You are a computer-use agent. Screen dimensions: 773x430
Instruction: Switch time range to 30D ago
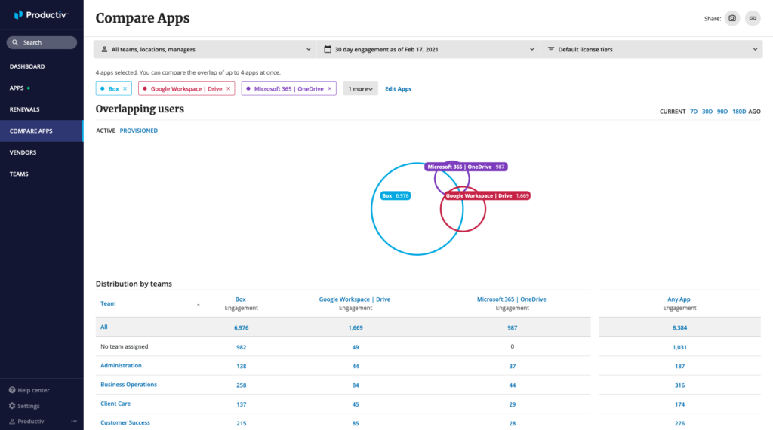click(707, 112)
